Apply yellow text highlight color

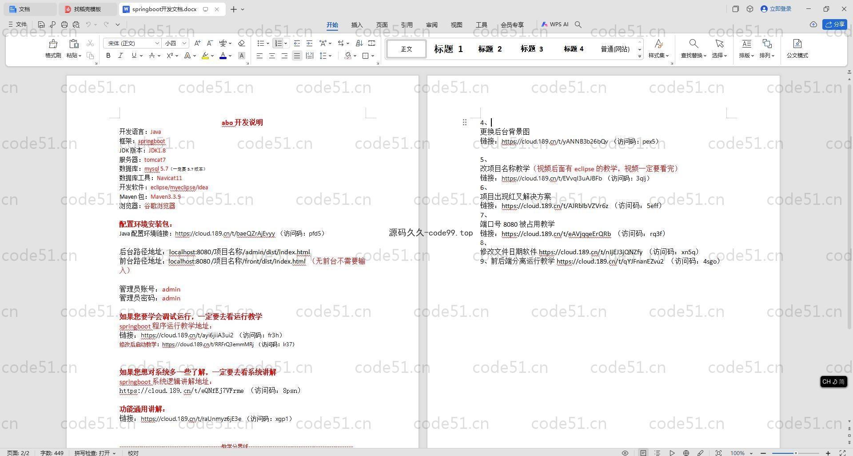pos(205,56)
